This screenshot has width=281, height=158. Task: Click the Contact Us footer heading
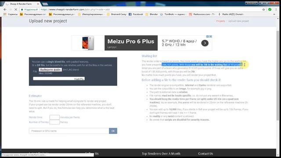(205, 154)
